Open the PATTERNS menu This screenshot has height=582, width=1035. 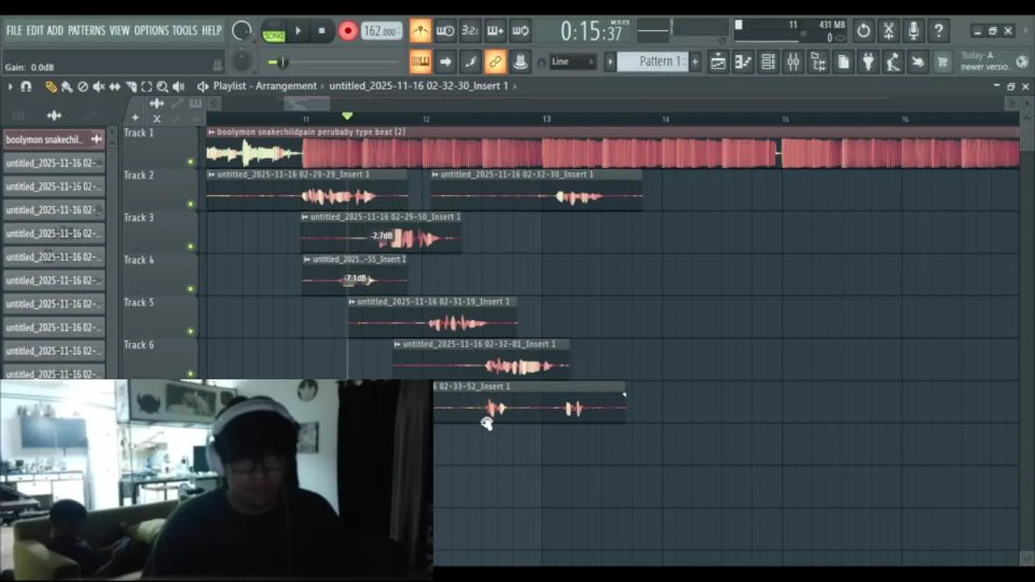point(87,31)
